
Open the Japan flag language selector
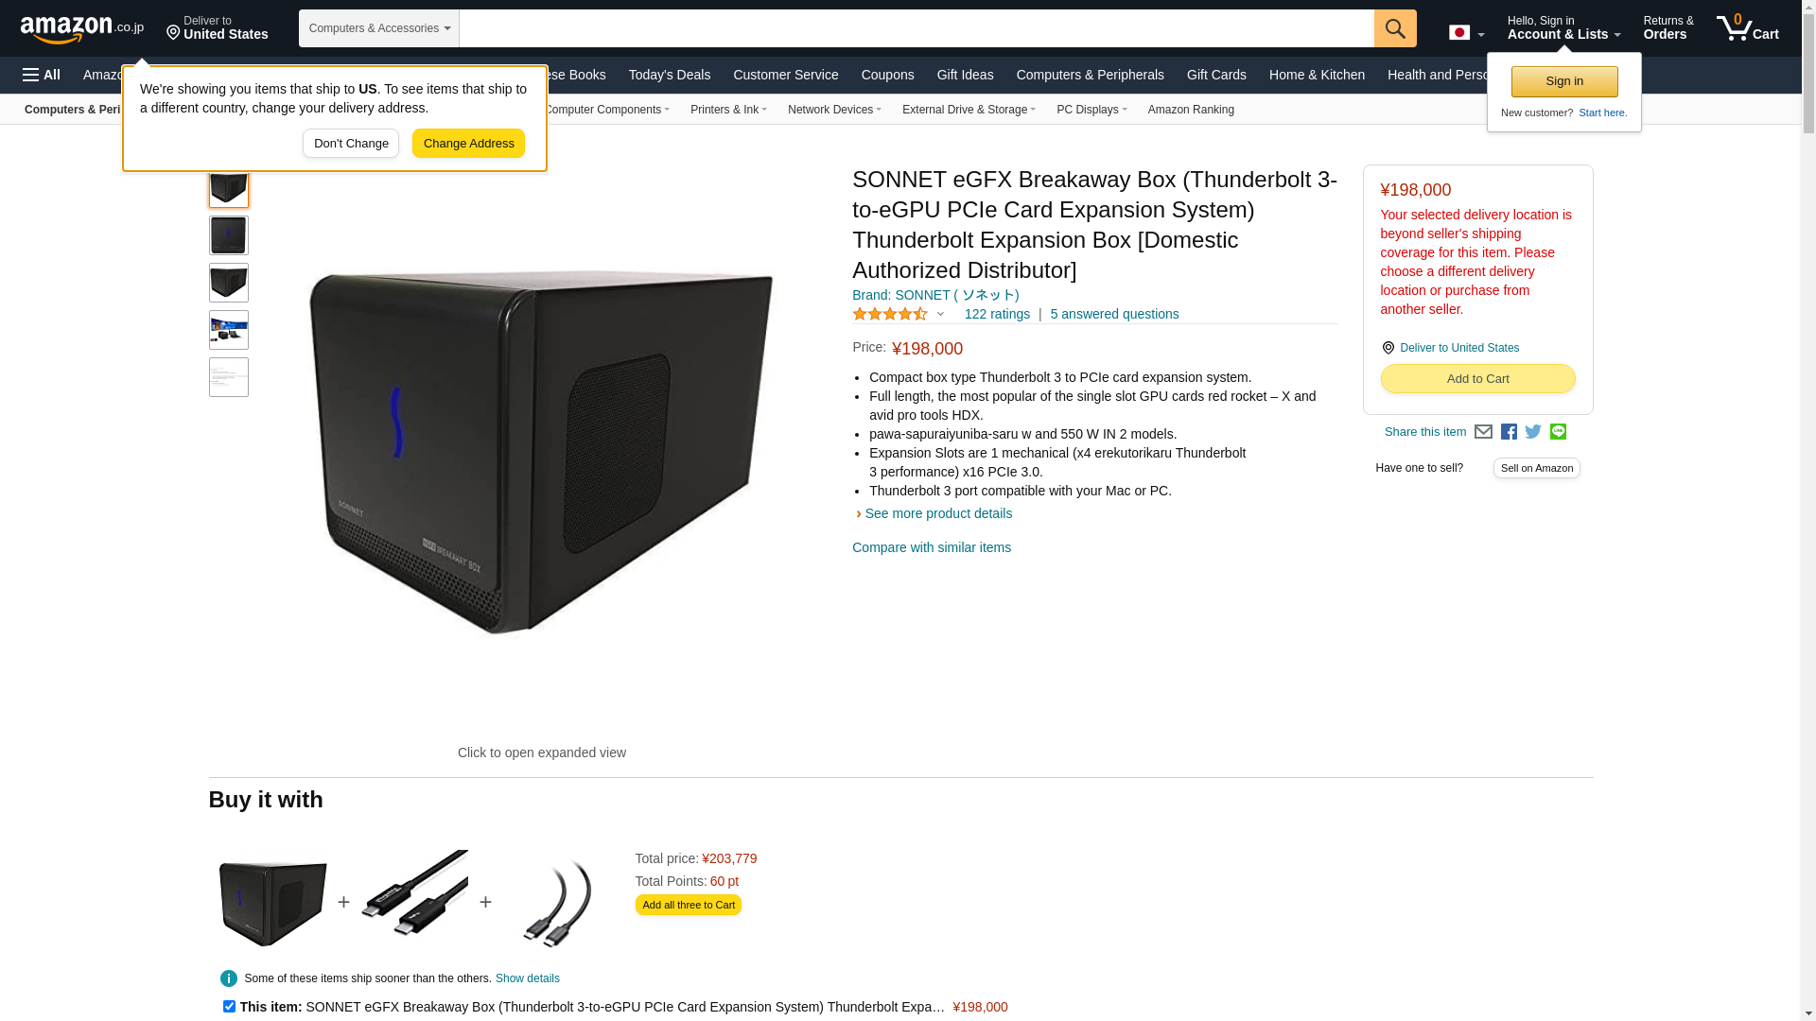(x=1466, y=33)
